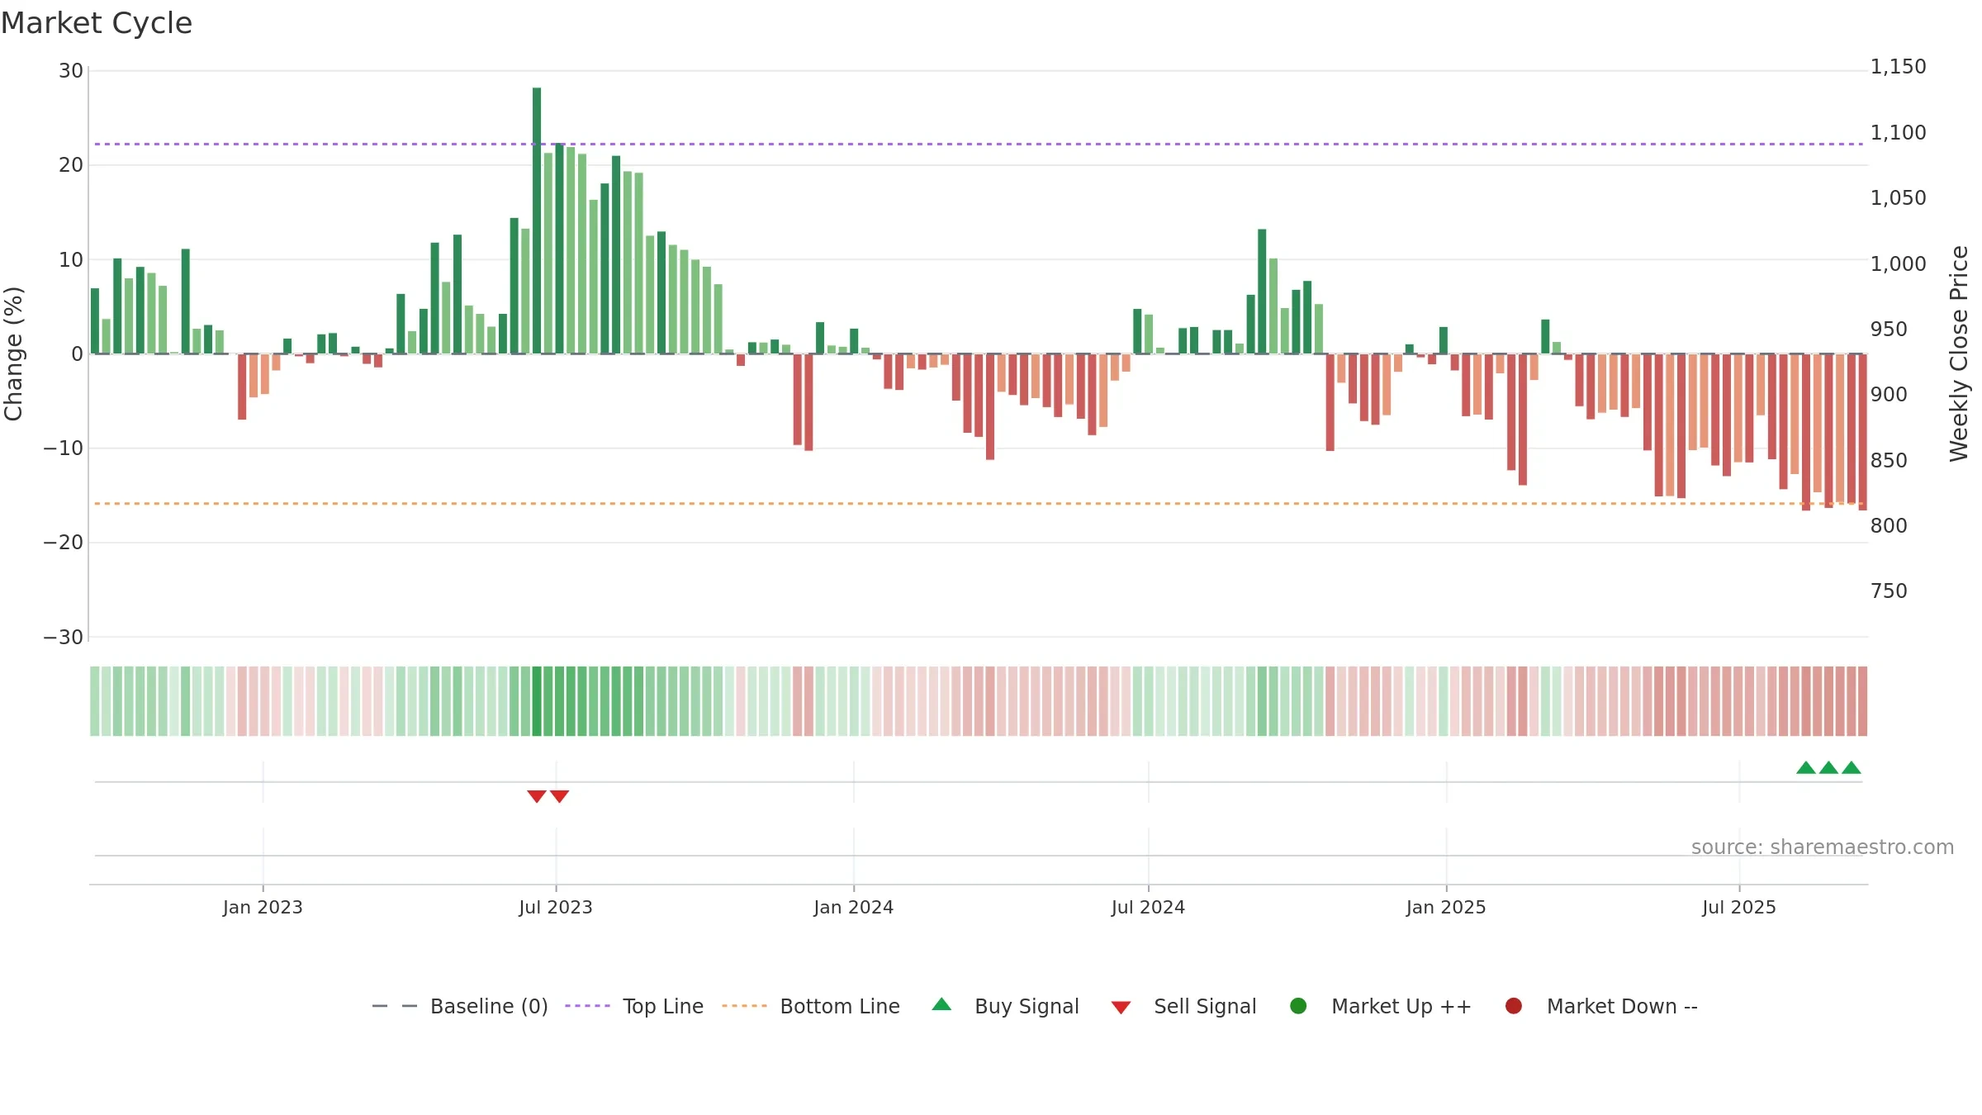This screenshot has height=1115, width=1982.
Task: Click the Market Cycle chart title
Action: point(97,23)
